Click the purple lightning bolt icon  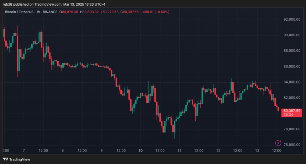tap(278, 143)
